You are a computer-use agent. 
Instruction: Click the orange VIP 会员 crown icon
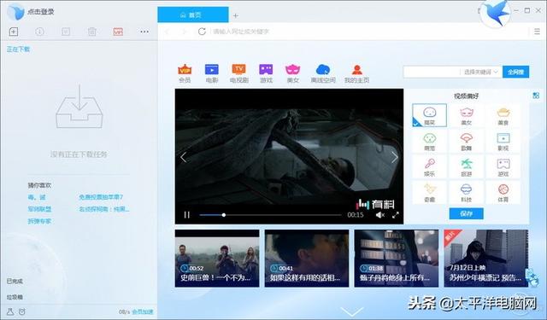click(185, 70)
